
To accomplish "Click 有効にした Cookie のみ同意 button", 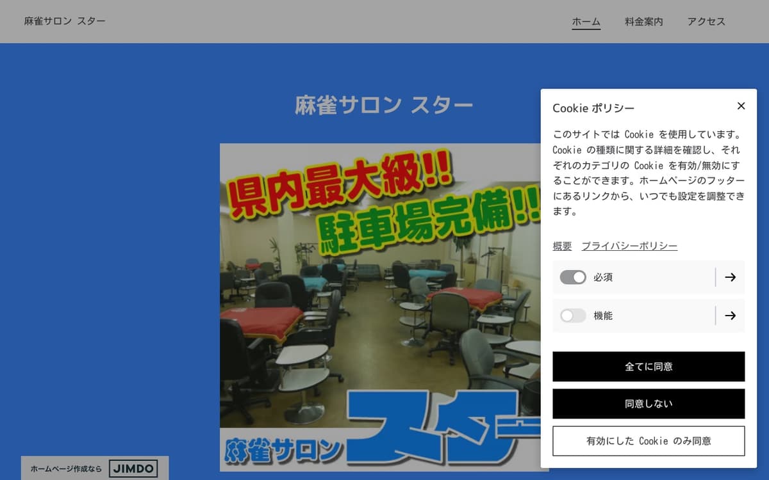I will point(649,441).
